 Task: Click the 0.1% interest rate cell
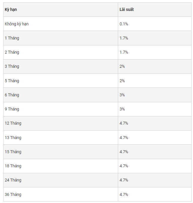pos(155,24)
